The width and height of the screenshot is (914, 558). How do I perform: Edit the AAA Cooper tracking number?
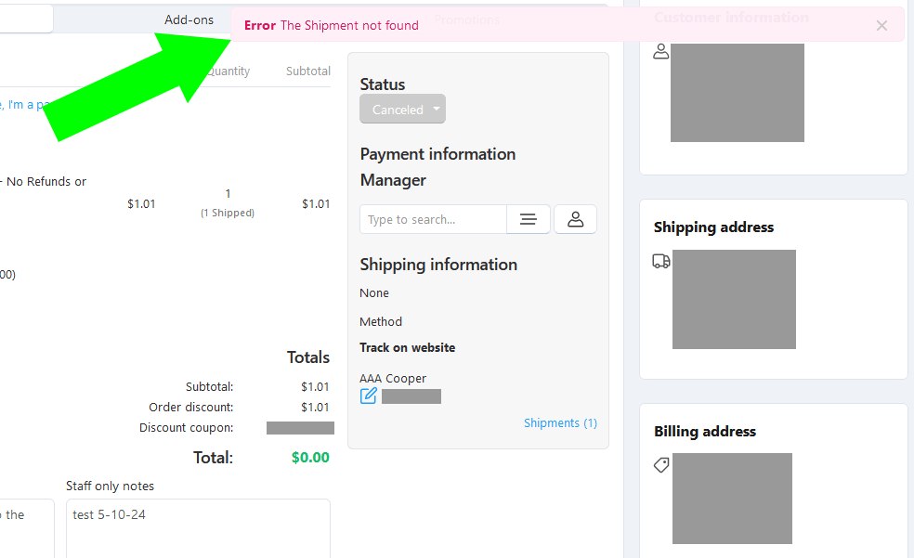click(x=369, y=396)
